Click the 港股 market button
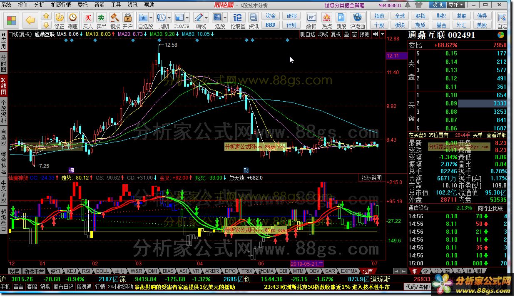 [461, 16]
